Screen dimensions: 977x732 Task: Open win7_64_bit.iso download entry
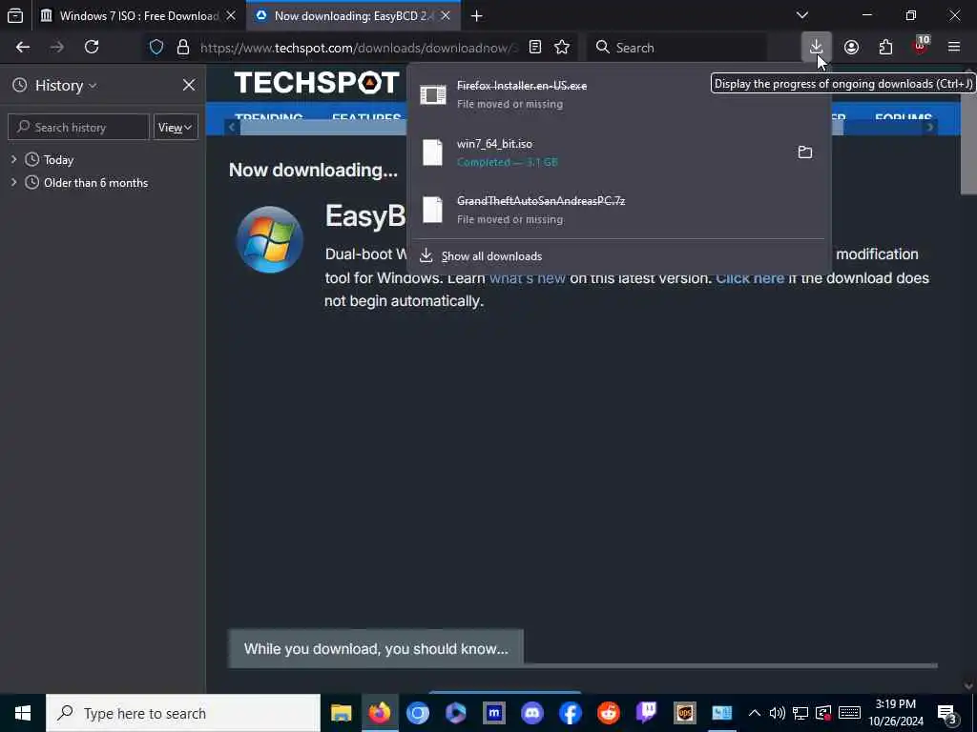click(601, 152)
